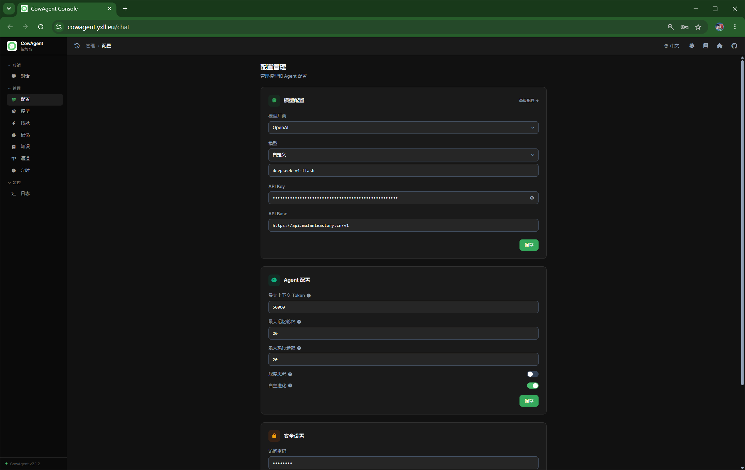745x470 pixels.
Task: Save the 模型配置 section with 保存
Action: click(529, 245)
